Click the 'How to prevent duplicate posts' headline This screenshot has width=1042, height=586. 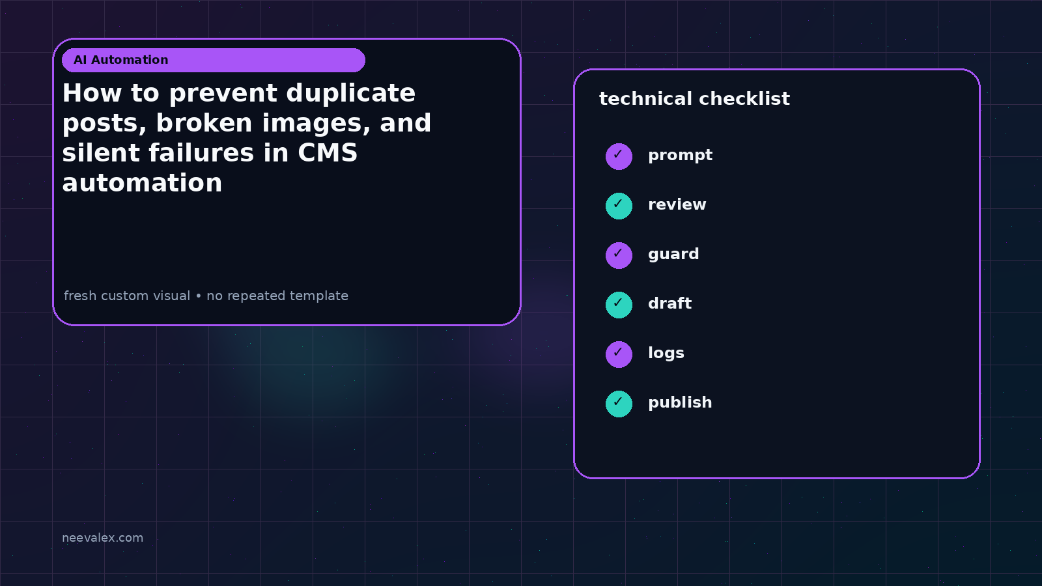247,137
